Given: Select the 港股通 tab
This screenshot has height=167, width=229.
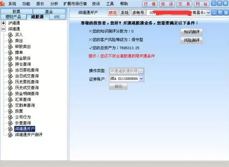Looking at the screenshot, I should tap(37, 17).
